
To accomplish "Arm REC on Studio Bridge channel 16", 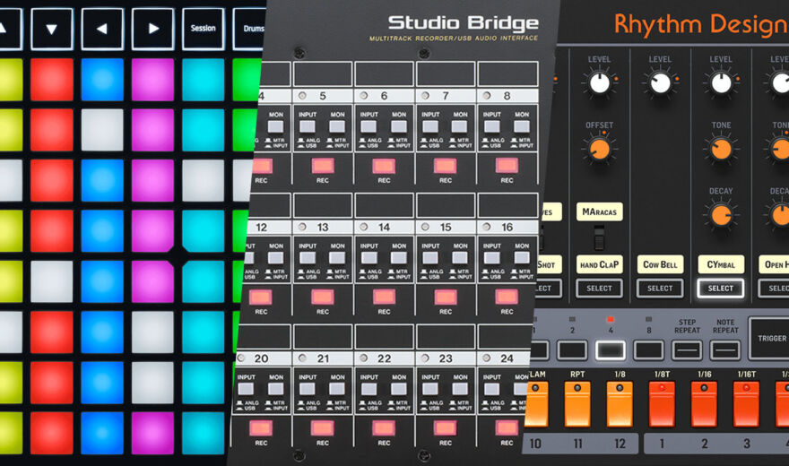I will coord(507,298).
